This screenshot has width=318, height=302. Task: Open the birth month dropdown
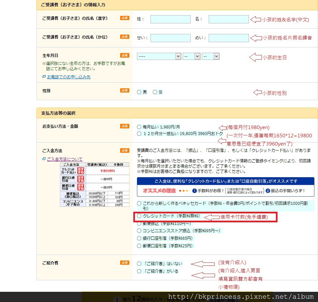click(192, 56)
